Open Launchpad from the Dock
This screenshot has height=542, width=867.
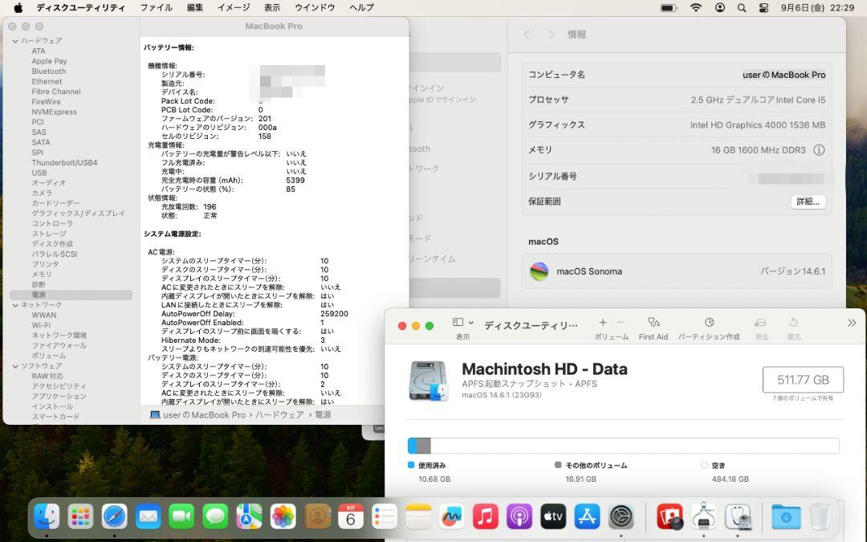coord(81,517)
